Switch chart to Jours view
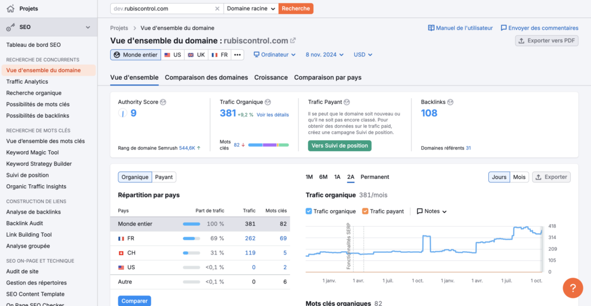Screen dimensions: 591x306 click(x=499, y=177)
